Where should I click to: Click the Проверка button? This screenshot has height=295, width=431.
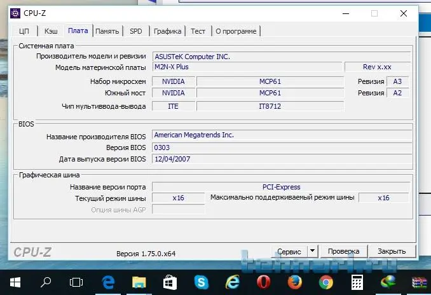[343, 251]
